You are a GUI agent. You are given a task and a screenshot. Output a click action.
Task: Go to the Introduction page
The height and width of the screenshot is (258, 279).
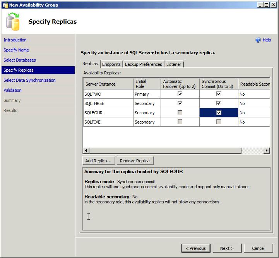(15, 40)
